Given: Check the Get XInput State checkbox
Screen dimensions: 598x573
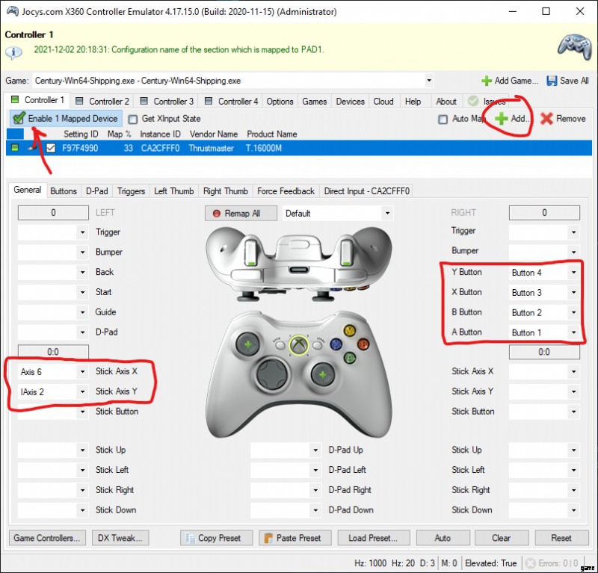Looking at the screenshot, I should click(133, 120).
